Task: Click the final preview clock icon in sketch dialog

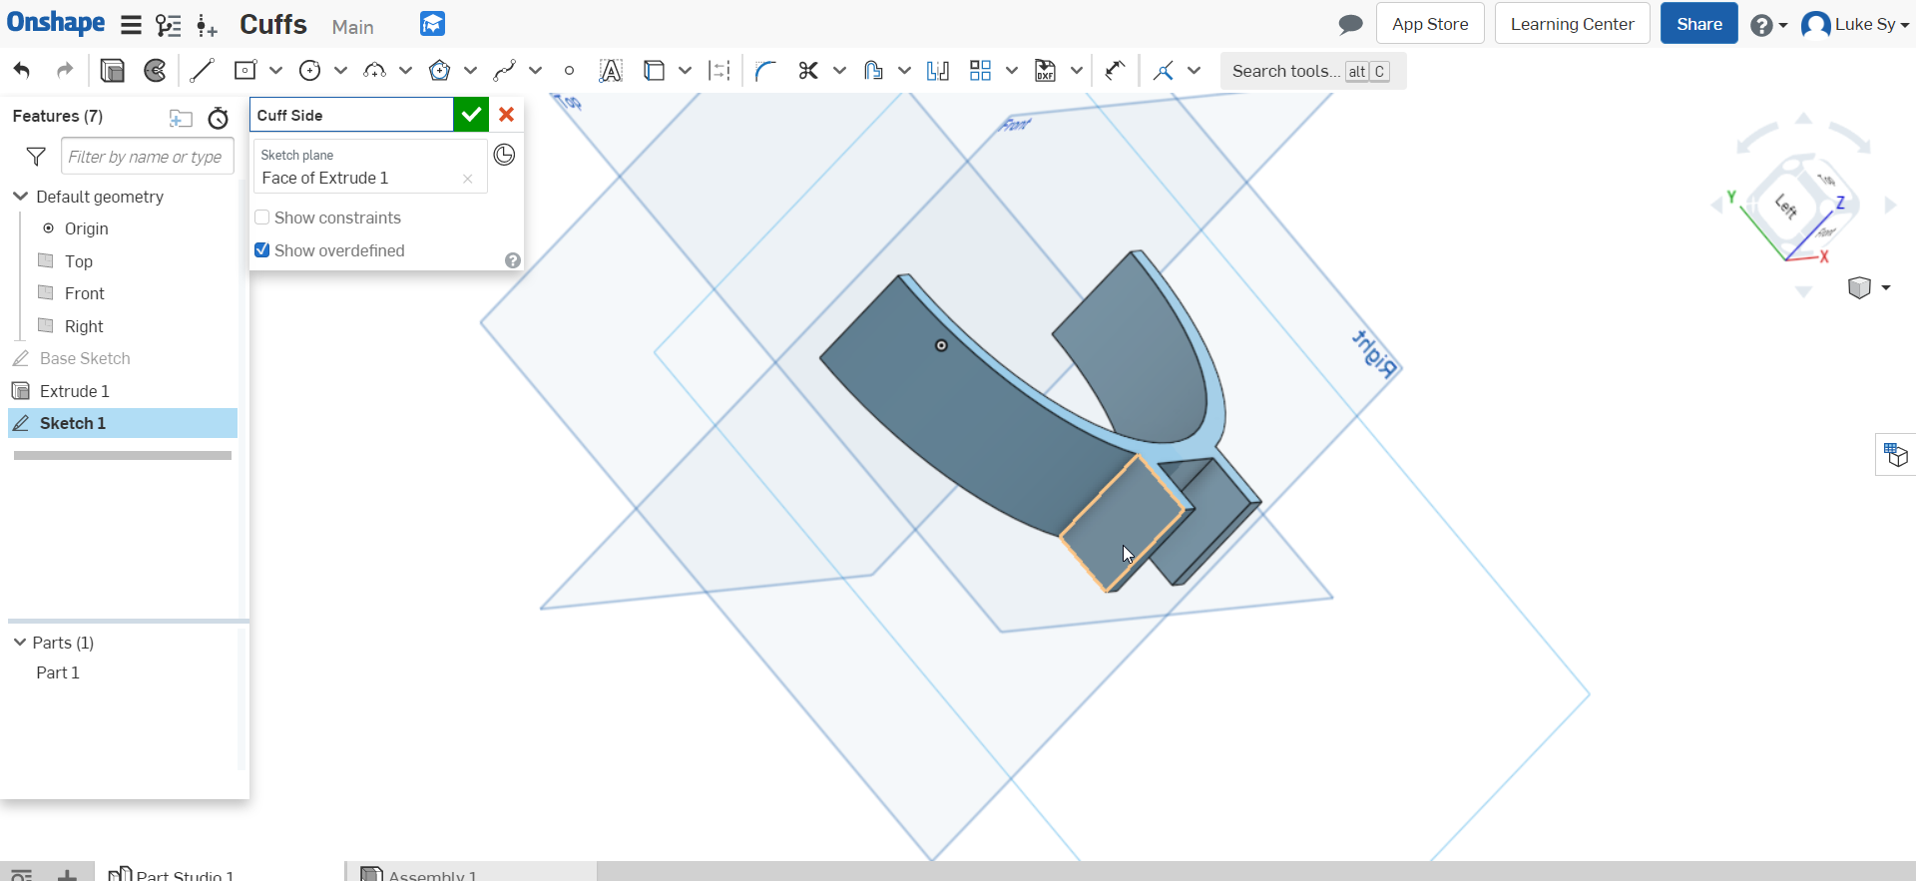Action: 505,155
